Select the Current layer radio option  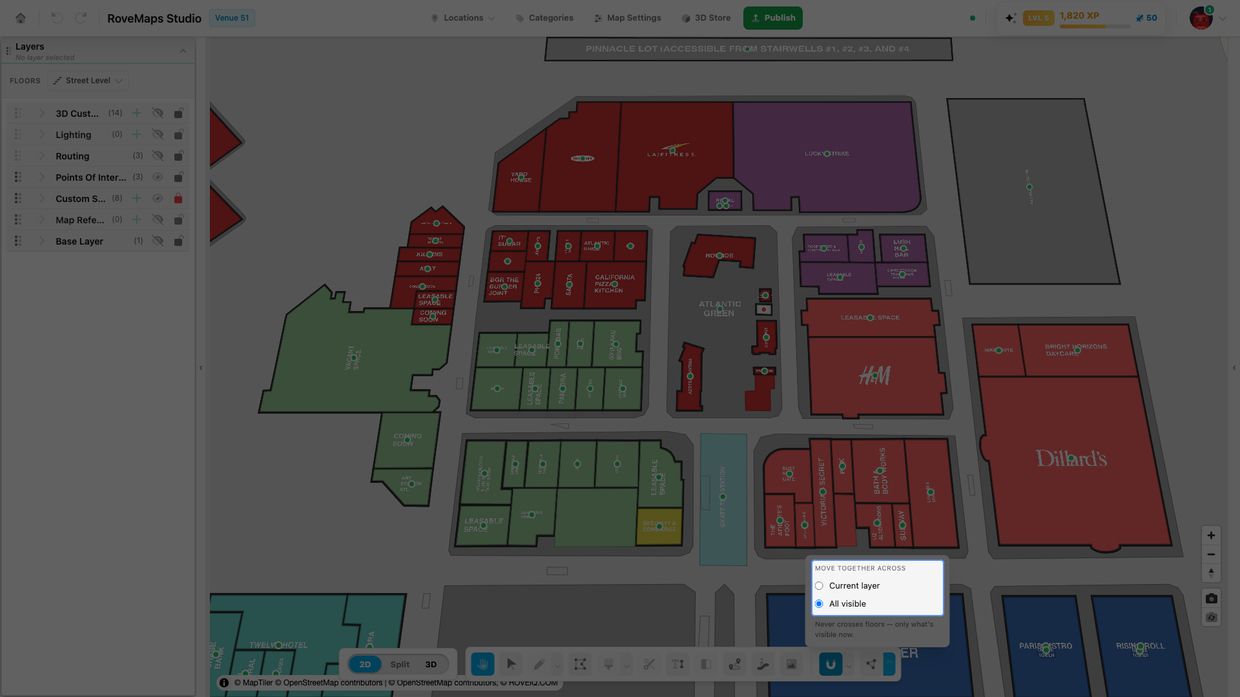coord(819,586)
